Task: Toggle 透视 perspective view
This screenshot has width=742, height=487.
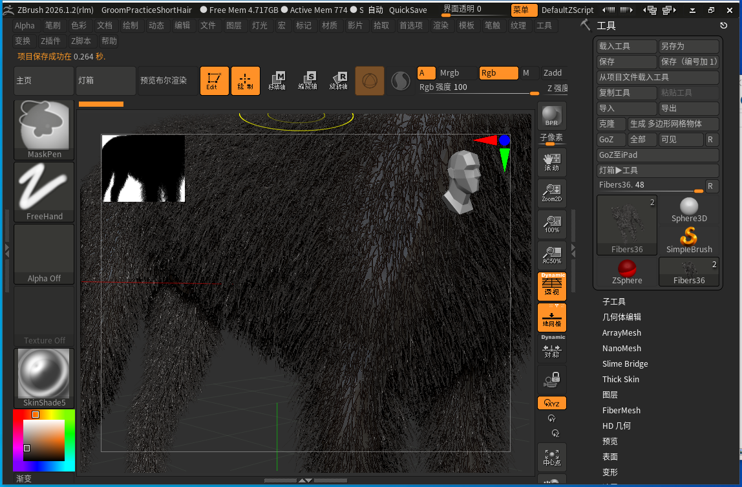Action: [x=551, y=286]
